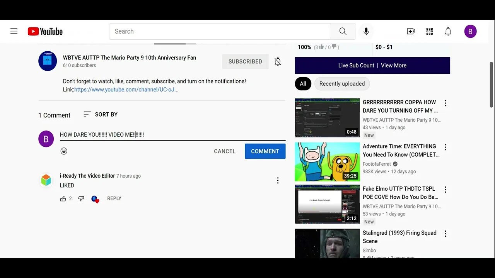The image size is (495, 278).
Task: Open options for Fake Elmo video
Action: tap(445, 190)
